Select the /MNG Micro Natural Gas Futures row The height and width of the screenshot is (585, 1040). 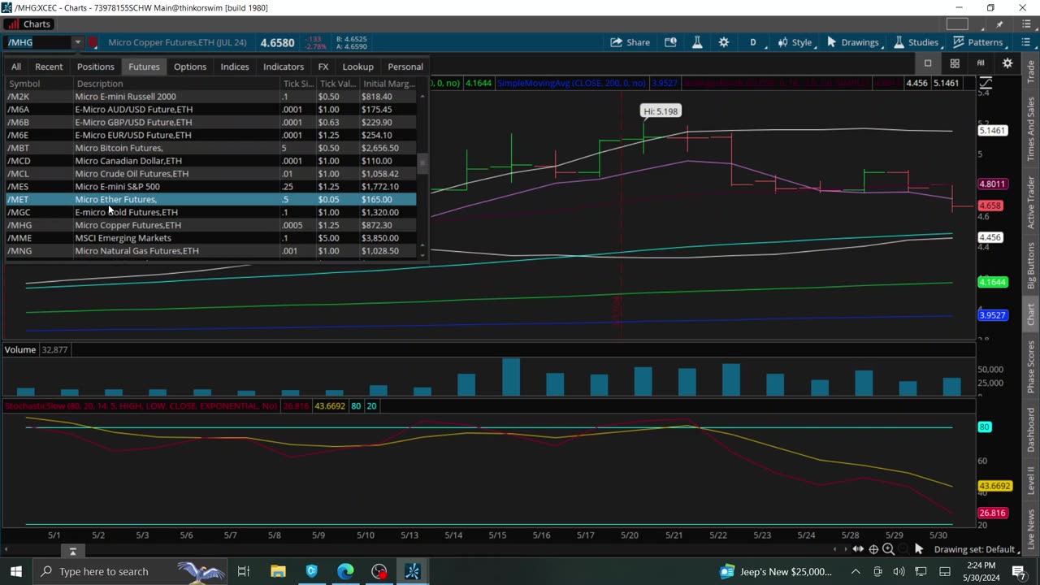[211, 251]
